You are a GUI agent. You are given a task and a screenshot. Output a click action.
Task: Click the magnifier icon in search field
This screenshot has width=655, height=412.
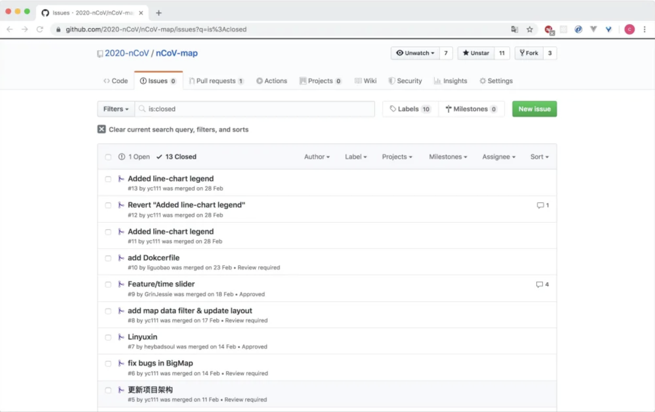pyautogui.click(x=142, y=109)
